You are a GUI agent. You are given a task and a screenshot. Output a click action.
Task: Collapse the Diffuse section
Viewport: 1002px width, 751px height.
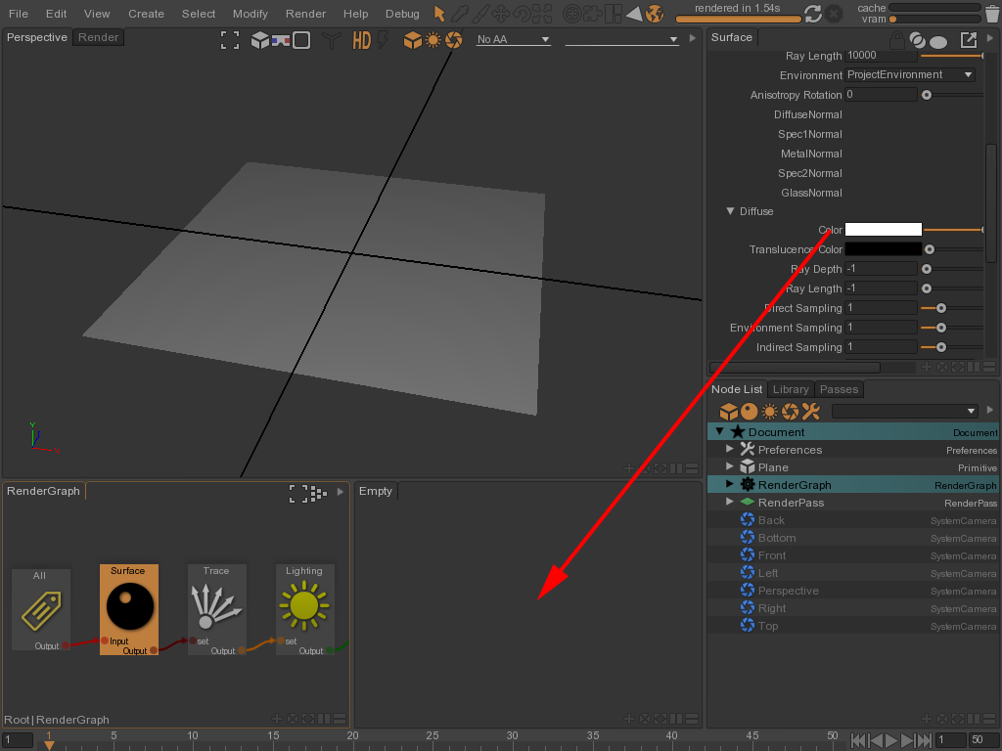730,211
